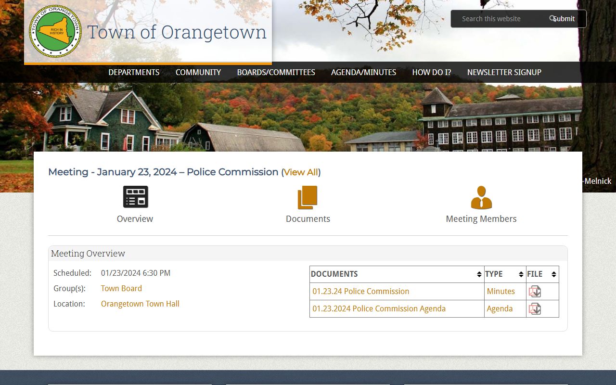Click the Agenda type link
The image size is (616, 385).
click(x=500, y=308)
